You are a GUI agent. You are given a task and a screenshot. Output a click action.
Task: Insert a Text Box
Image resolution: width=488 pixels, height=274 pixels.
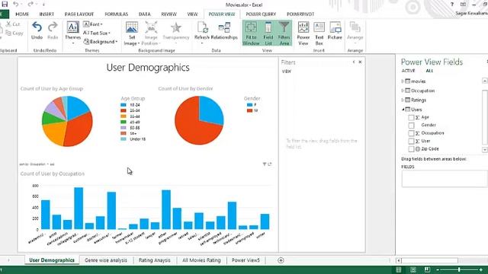point(319,33)
